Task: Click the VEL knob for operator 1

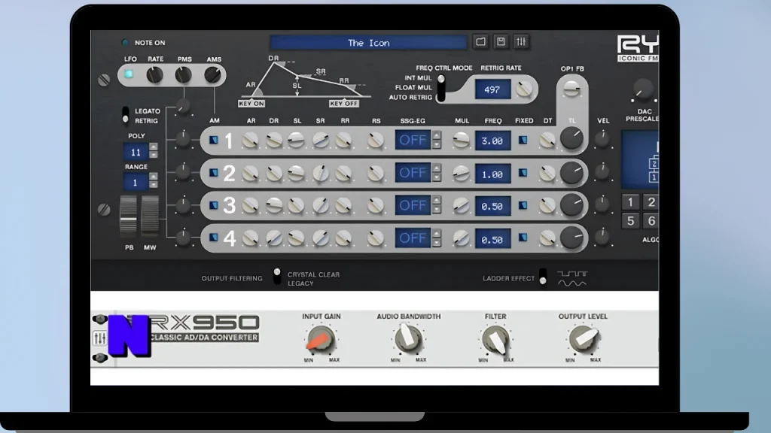Action: pyautogui.click(x=602, y=139)
